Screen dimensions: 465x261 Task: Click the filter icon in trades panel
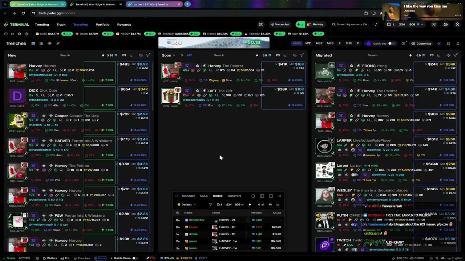click(x=210, y=204)
